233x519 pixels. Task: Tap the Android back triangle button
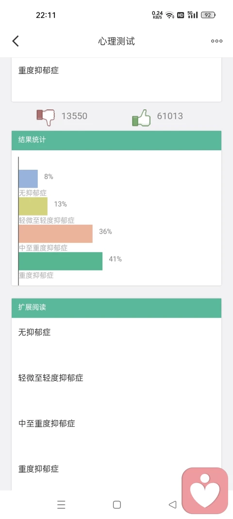[x=172, y=504]
